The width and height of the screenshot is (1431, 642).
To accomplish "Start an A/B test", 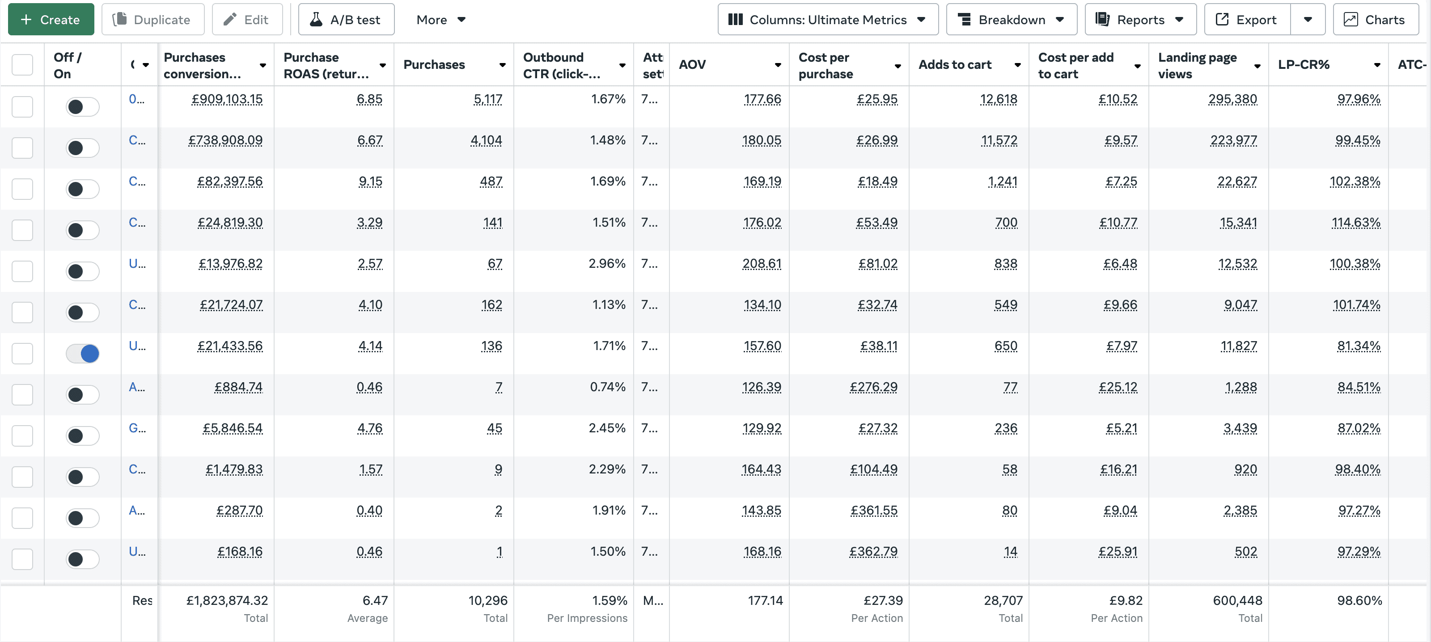I will point(347,19).
